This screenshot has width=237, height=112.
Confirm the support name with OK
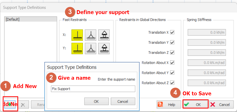[x=96, y=101]
